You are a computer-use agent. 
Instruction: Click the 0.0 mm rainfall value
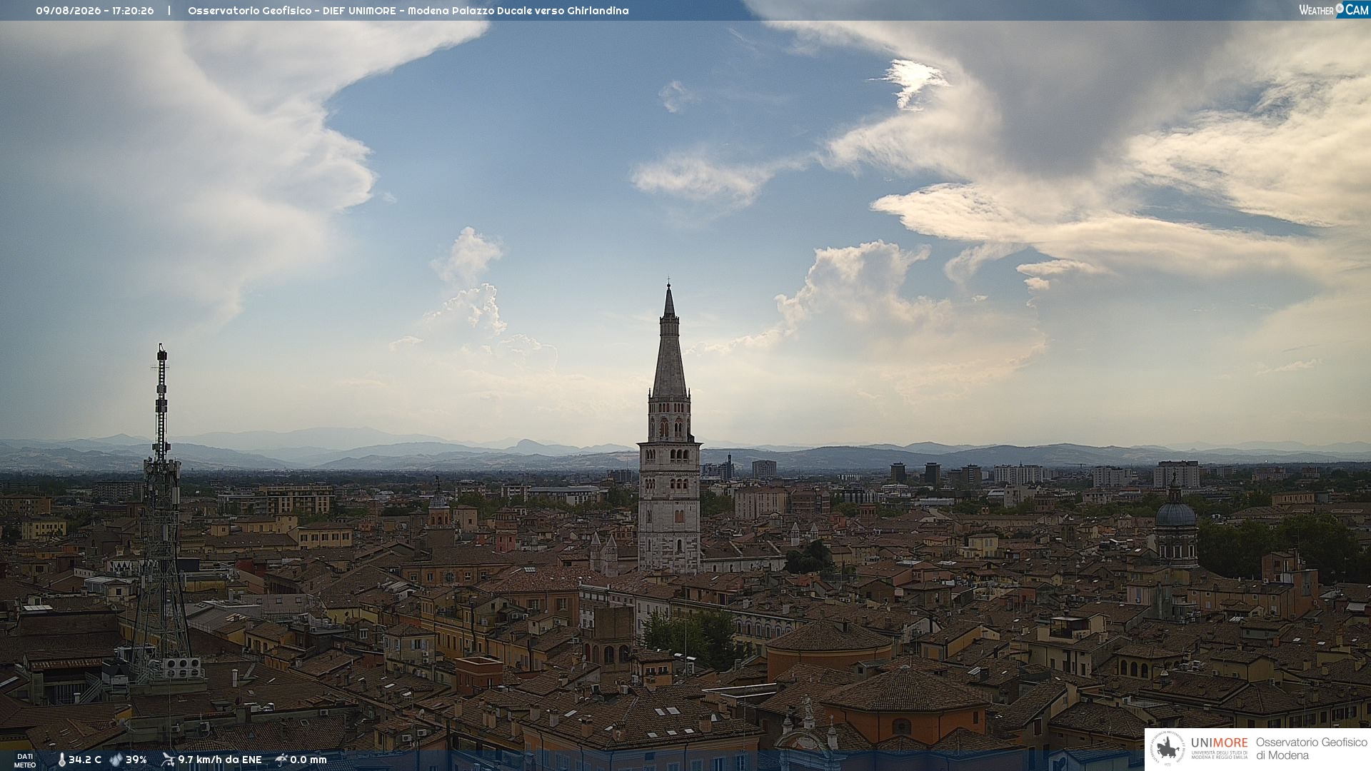(308, 760)
